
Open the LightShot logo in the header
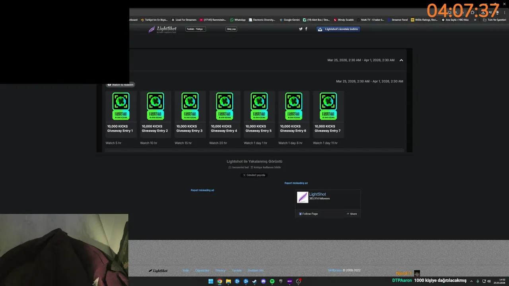coord(162,29)
